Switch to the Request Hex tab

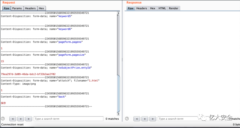point(41,8)
